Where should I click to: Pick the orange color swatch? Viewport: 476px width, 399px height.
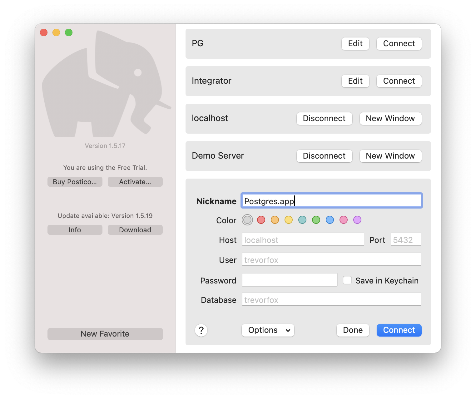[x=275, y=220]
